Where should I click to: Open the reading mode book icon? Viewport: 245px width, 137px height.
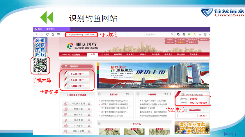(58, 34)
